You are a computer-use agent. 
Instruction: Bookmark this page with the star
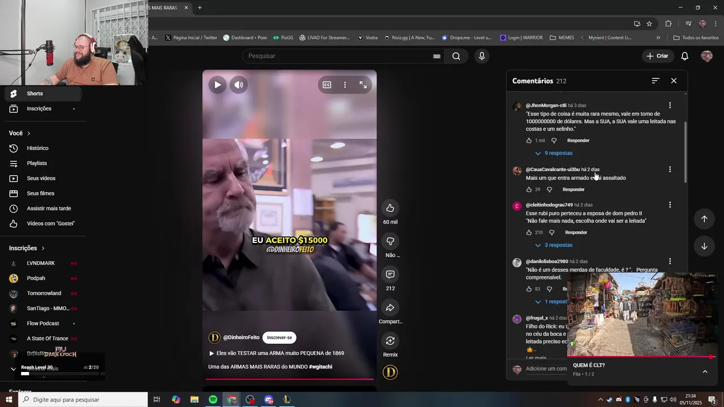pyautogui.click(x=649, y=24)
